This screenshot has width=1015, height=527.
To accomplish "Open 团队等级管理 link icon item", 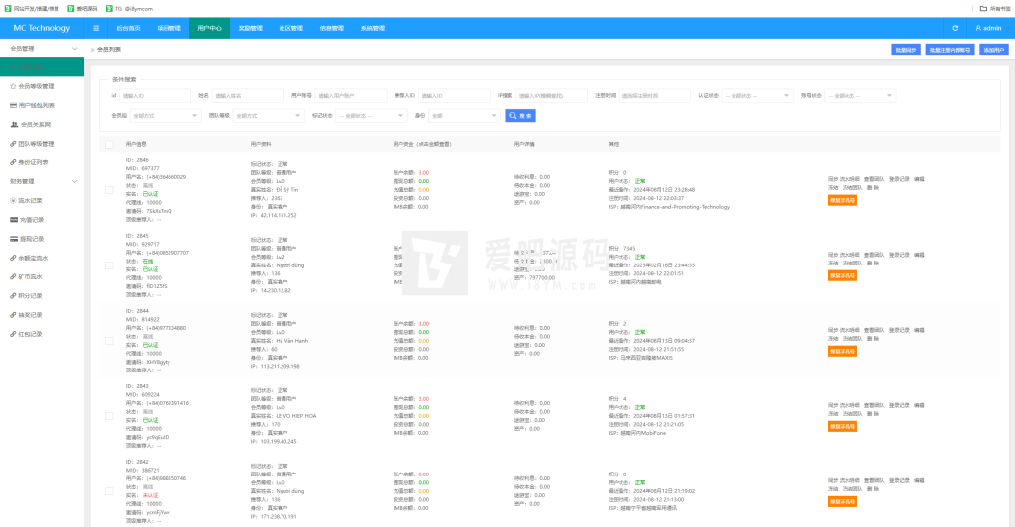I will pos(42,144).
